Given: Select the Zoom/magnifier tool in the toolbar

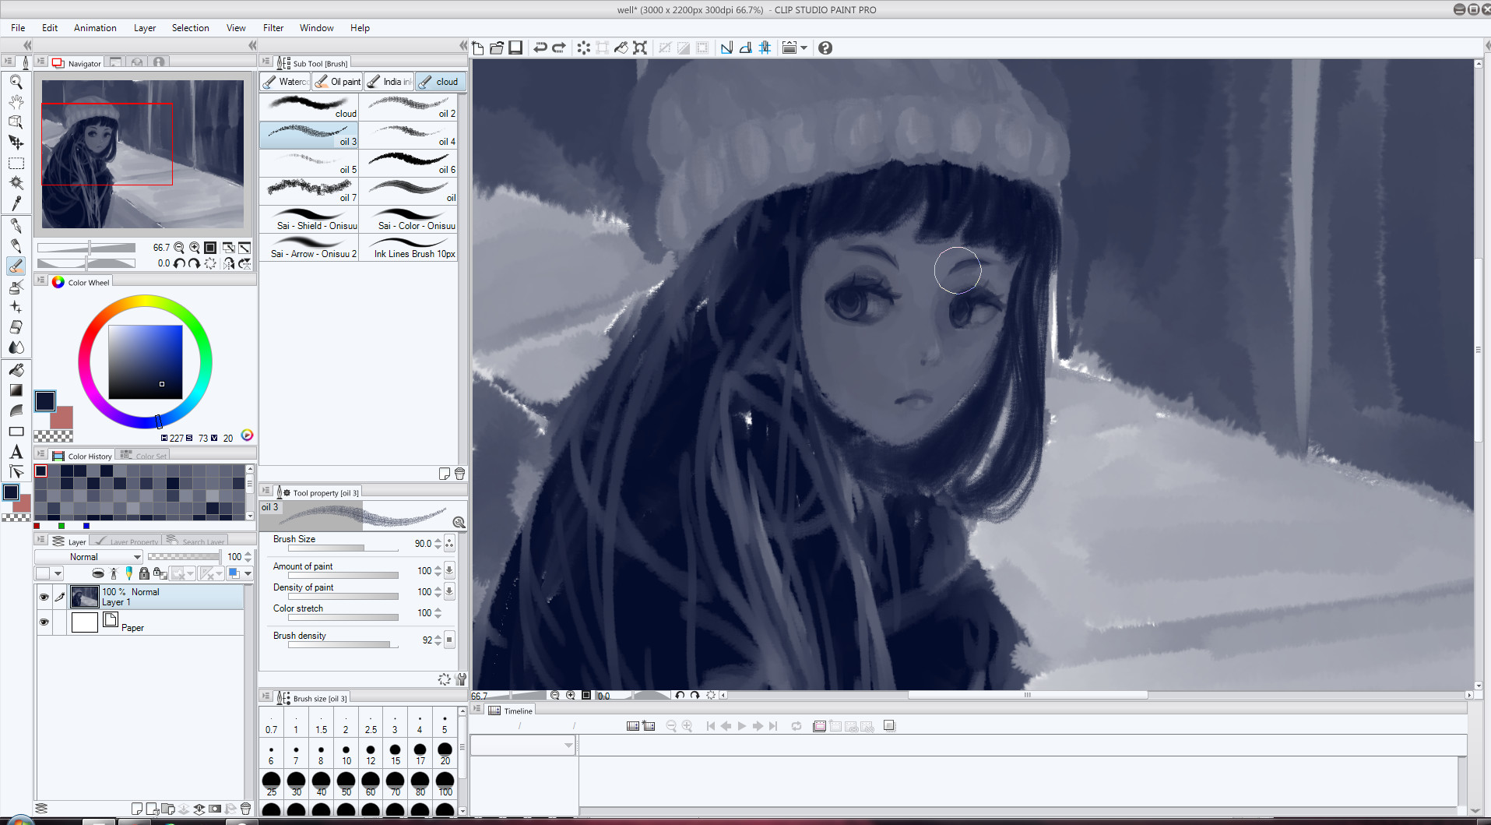Looking at the screenshot, I should tap(16, 83).
